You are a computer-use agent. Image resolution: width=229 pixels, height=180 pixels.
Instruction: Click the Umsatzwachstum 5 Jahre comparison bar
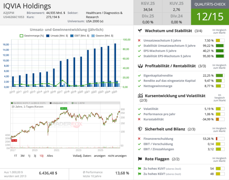point(220,40)
